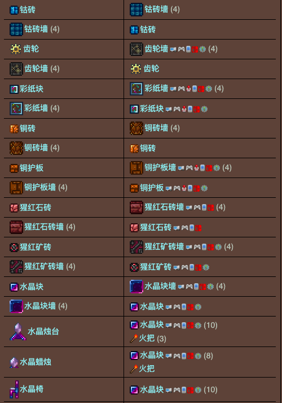Click the 水晶烛台 candelabra icon

click(x=17, y=332)
